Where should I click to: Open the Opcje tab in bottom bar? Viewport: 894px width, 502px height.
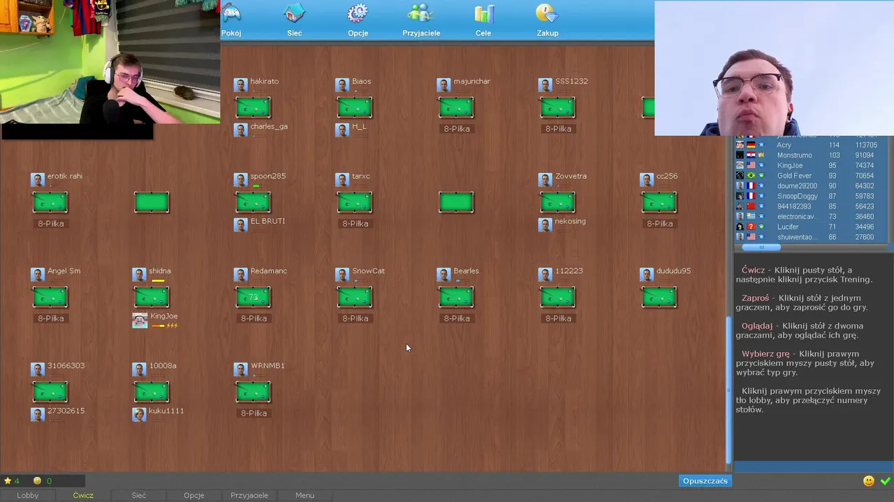(194, 495)
